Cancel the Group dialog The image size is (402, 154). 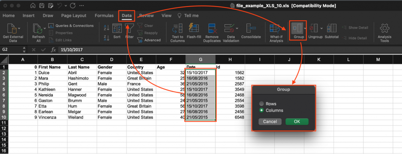tap(270, 122)
